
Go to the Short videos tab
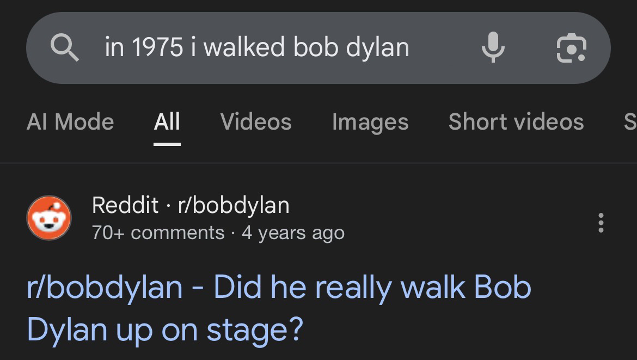coord(516,121)
